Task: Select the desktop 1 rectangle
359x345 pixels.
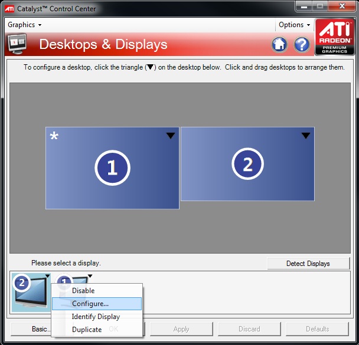Action: tap(112, 168)
